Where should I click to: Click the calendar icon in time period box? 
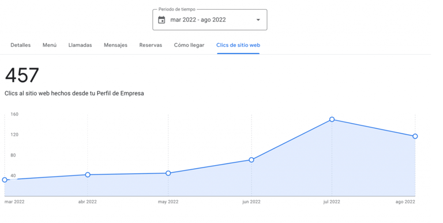tap(162, 20)
